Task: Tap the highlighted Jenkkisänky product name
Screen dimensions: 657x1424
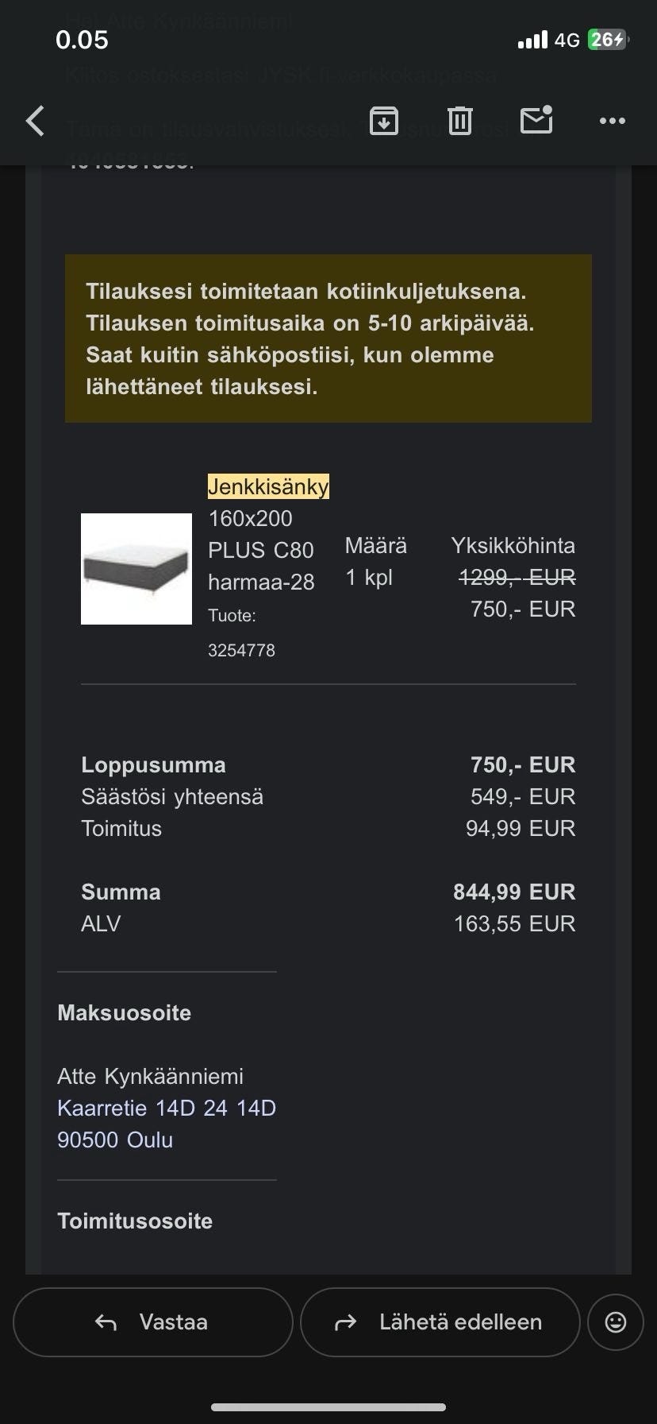Action: tap(268, 486)
